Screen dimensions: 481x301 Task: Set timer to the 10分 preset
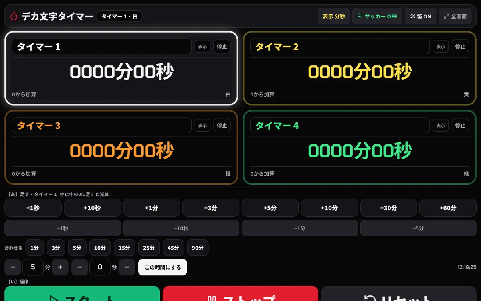coord(100,248)
